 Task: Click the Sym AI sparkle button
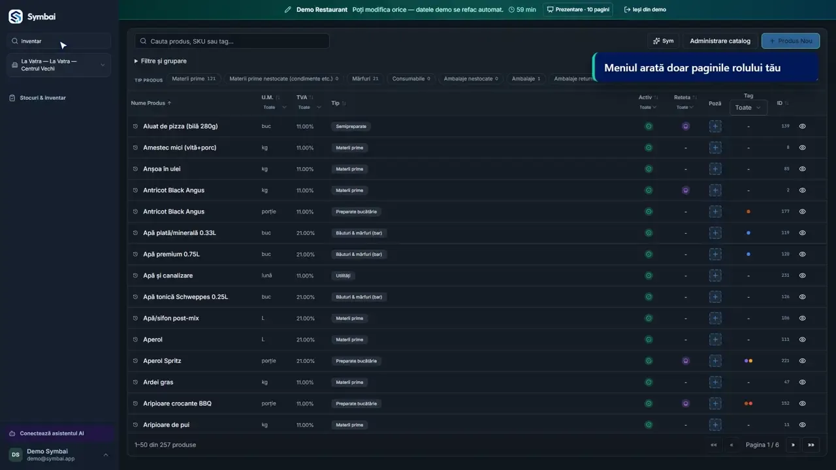pyautogui.click(x=663, y=41)
